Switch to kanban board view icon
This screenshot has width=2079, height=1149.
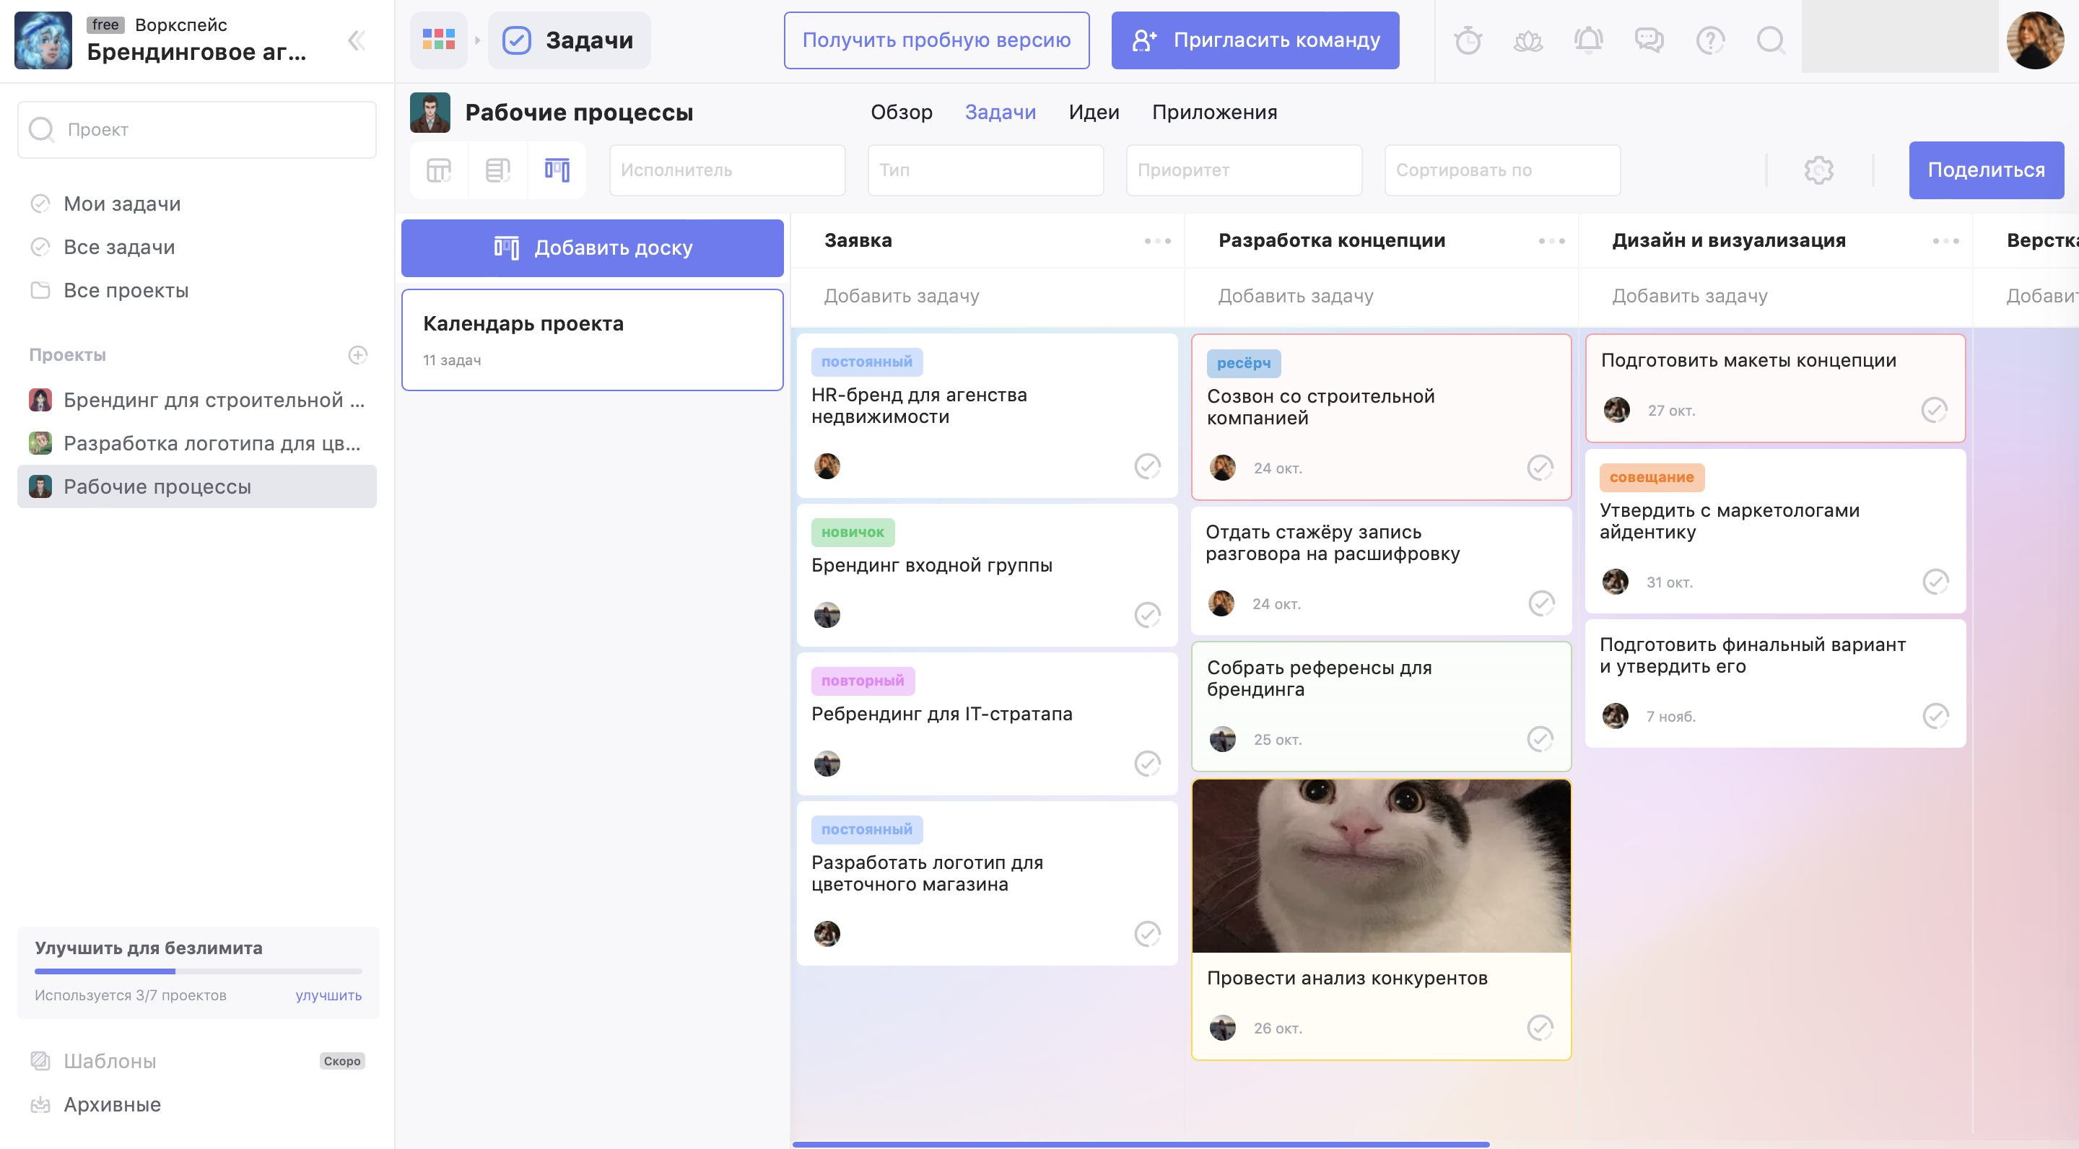coord(557,170)
